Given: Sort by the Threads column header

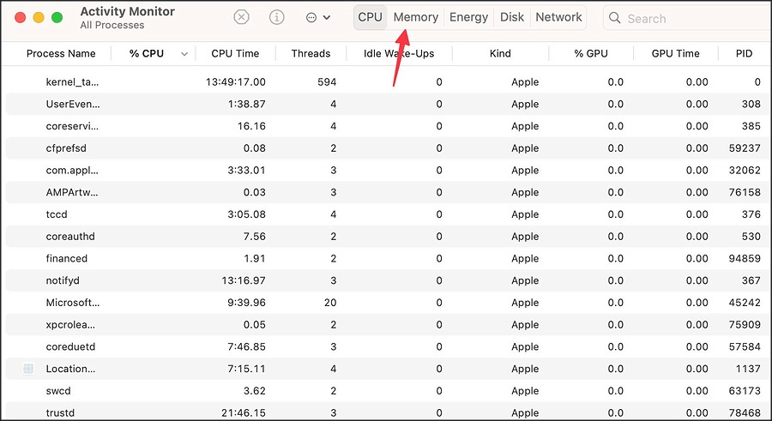Looking at the screenshot, I should pos(311,54).
